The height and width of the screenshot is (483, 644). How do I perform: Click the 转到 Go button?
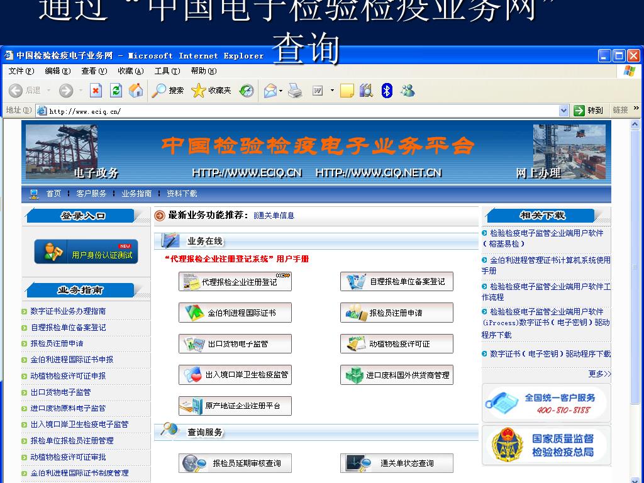(589, 111)
